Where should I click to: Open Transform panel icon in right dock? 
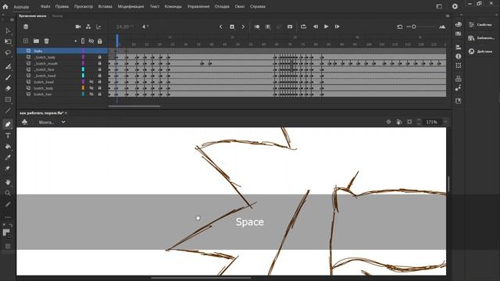459,66
